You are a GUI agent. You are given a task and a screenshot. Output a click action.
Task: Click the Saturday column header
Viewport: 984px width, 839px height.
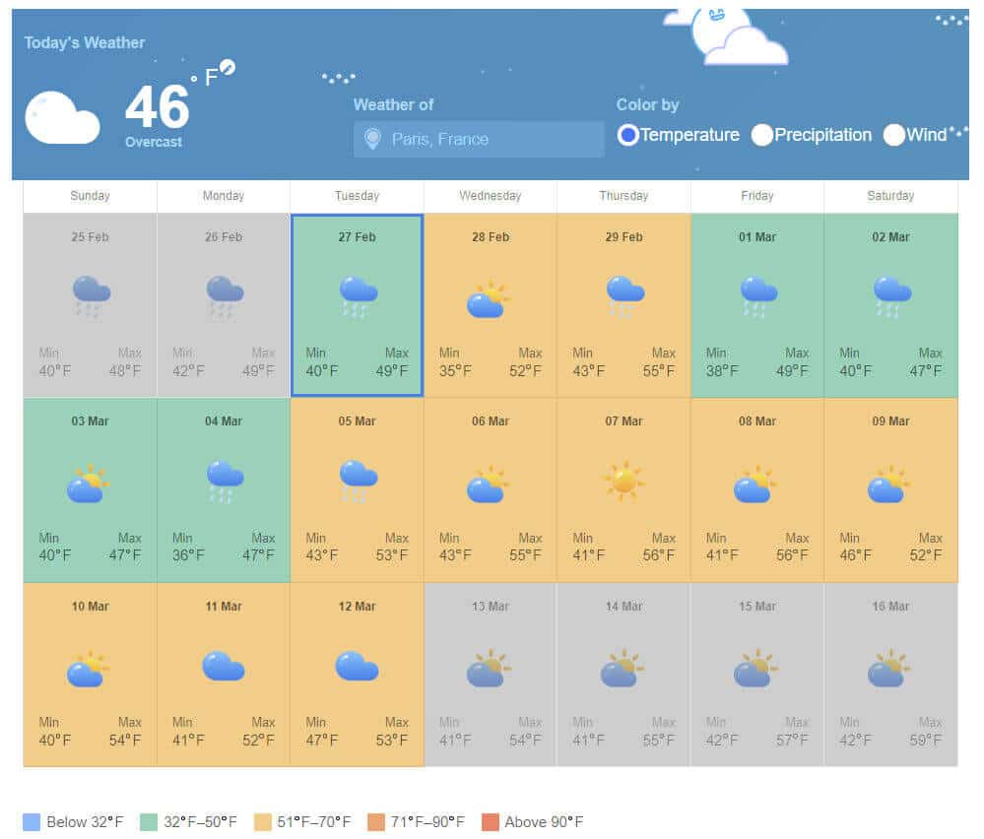(x=890, y=196)
